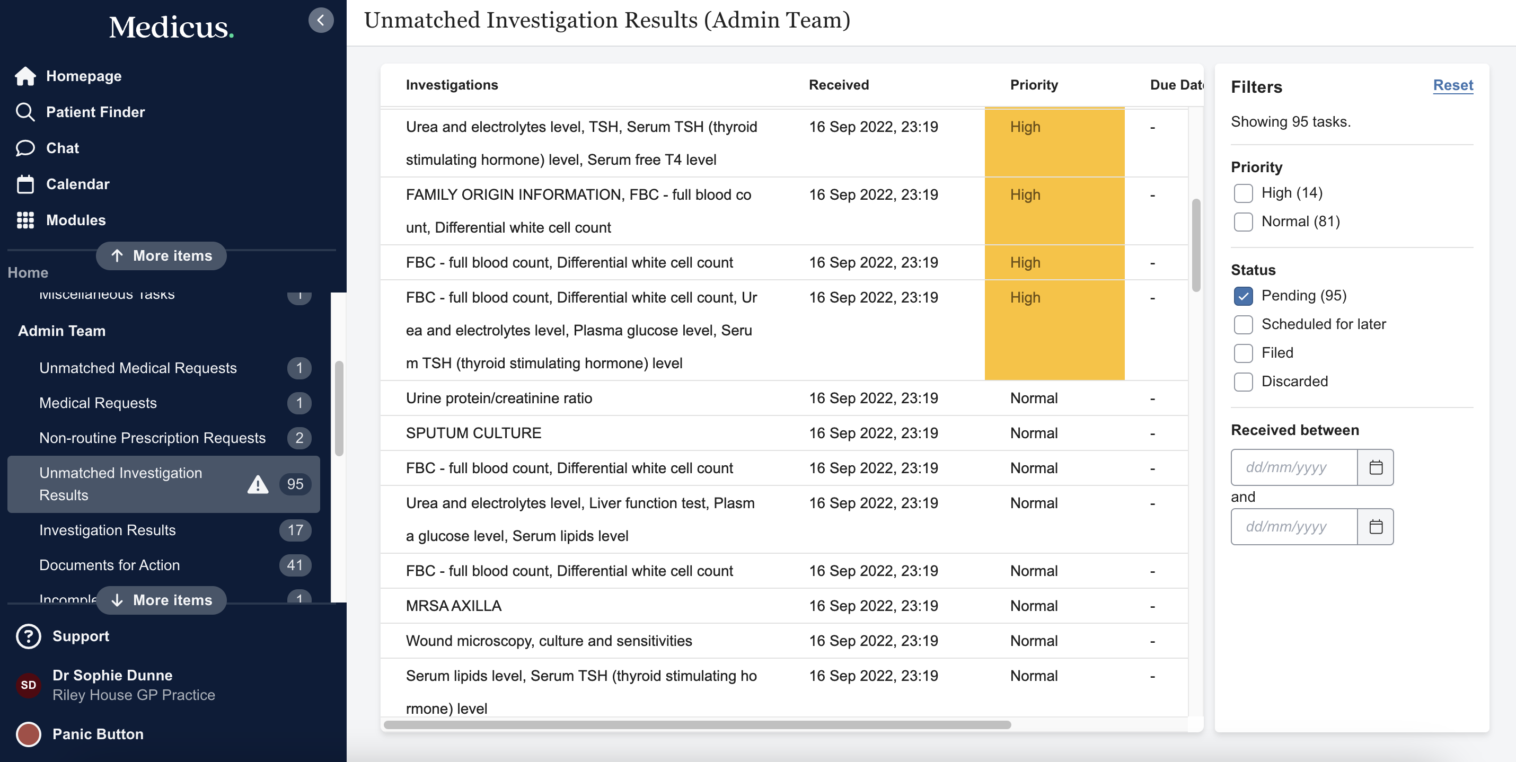The width and height of the screenshot is (1516, 762).
Task: Open Modules via the grid icon
Action: [26, 220]
